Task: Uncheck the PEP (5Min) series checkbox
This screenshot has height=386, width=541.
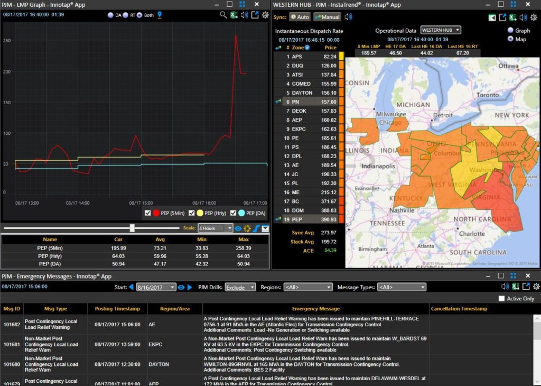Action: (148, 213)
